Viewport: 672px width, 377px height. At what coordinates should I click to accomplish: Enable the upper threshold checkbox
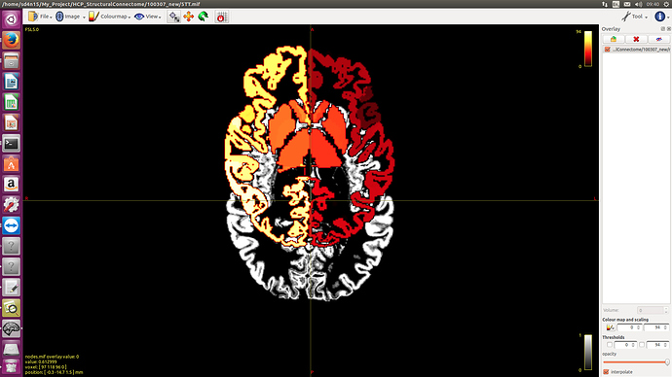point(642,345)
